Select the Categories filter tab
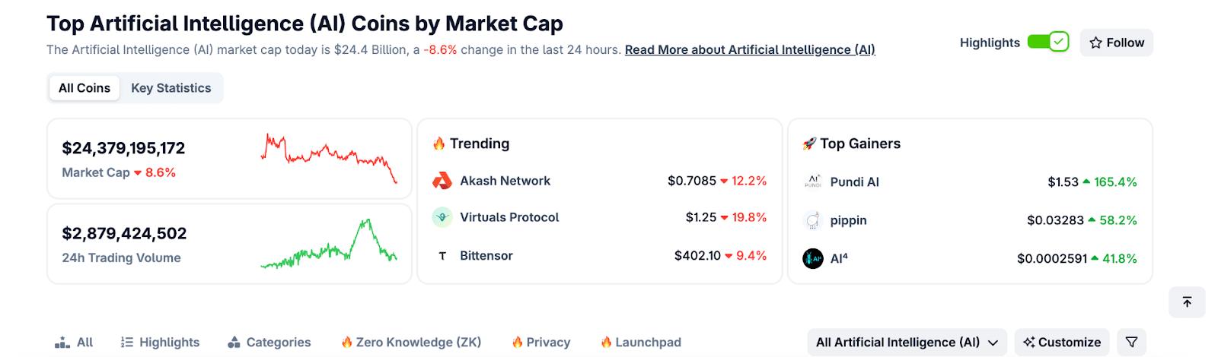Screen dimensions: 1218x357 click(269, 343)
